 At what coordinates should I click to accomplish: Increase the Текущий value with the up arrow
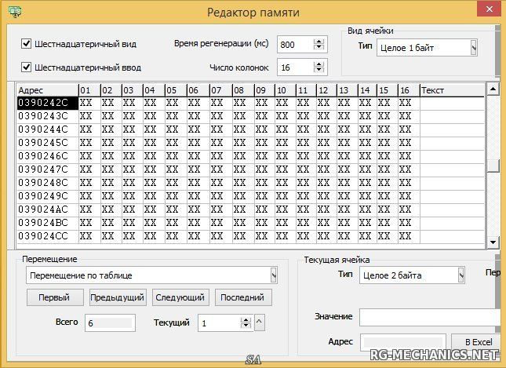coord(246,319)
